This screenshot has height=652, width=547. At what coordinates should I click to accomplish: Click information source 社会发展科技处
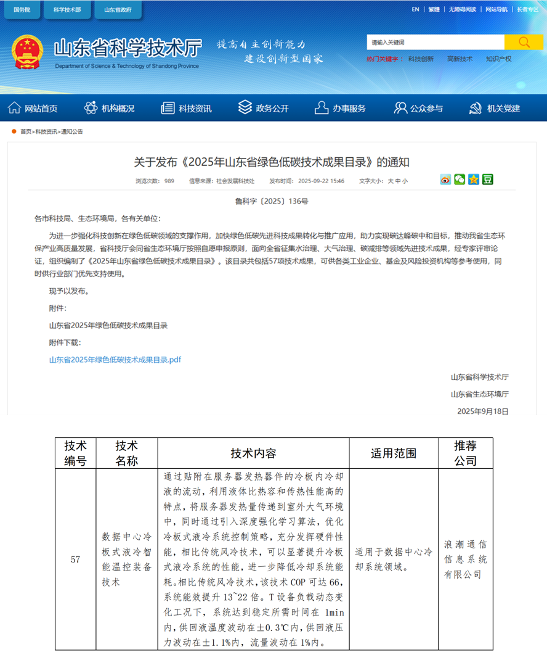[x=235, y=181]
